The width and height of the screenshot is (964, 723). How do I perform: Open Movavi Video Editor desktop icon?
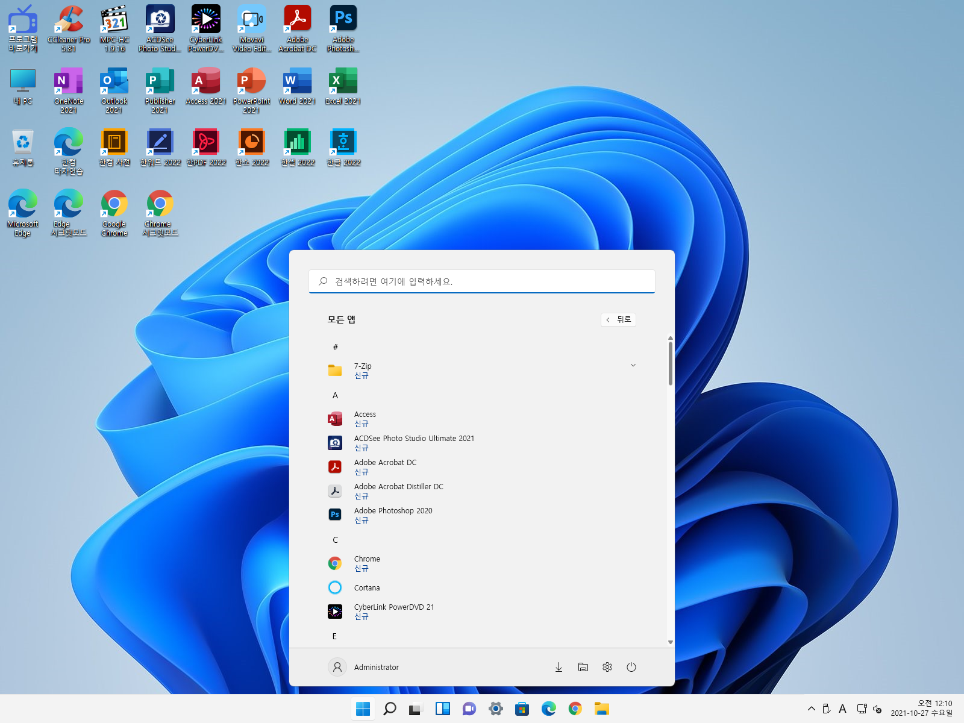coord(252,28)
